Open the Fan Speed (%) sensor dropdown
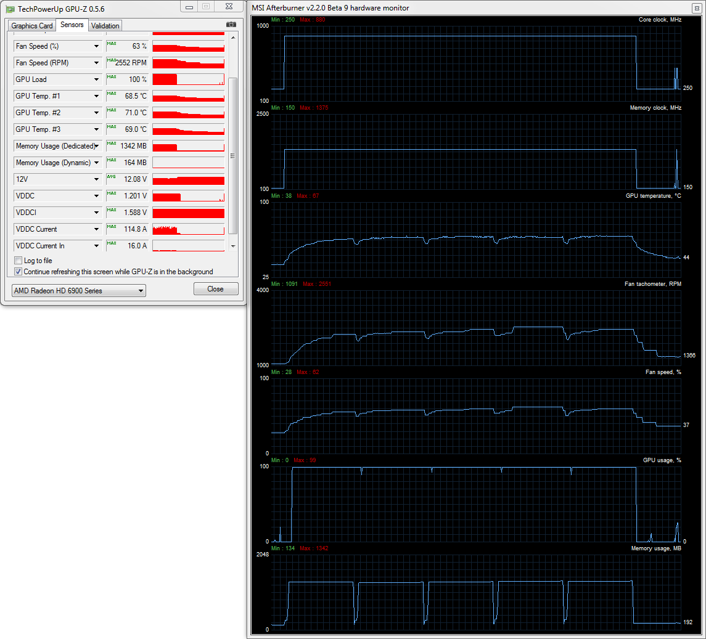The height and width of the screenshot is (639, 706). [96, 46]
